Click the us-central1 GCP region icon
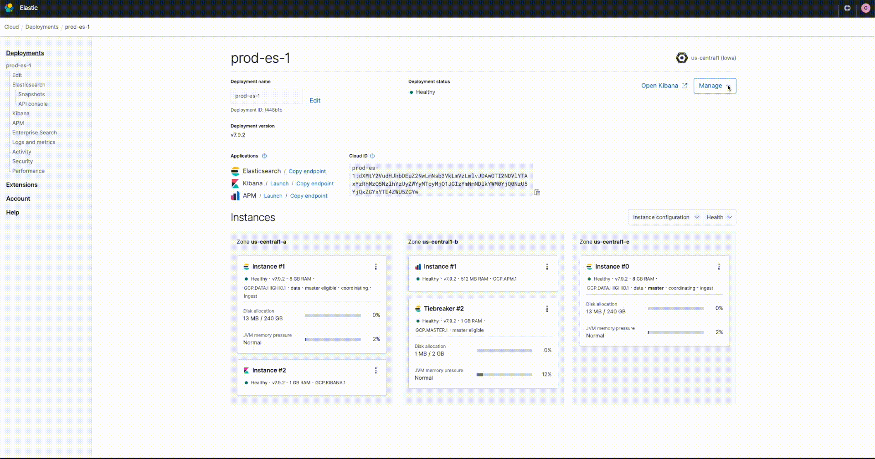Viewport: 875px width, 459px height. pos(682,58)
